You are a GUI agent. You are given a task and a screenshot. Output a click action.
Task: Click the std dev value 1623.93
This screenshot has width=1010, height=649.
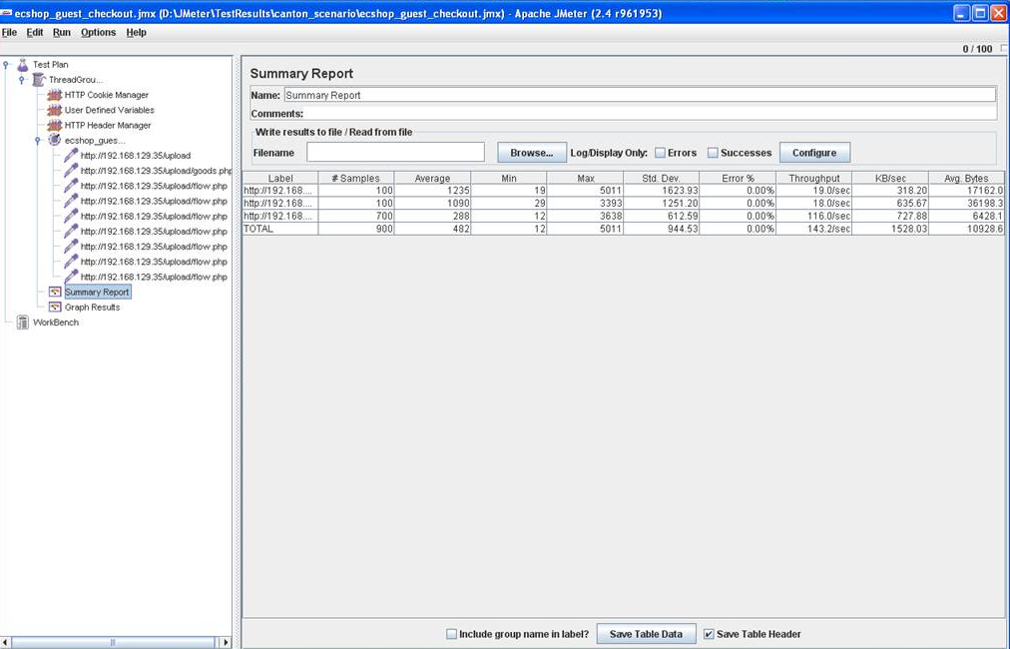pyautogui.click(x=662, y=191)
